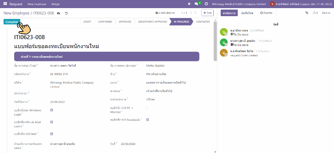
Task: Click the discard undo icon
Action: click(66, 13)
